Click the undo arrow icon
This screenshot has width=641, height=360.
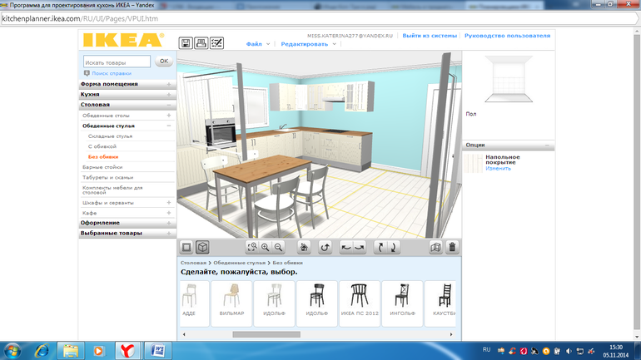(x=325, y=247)
